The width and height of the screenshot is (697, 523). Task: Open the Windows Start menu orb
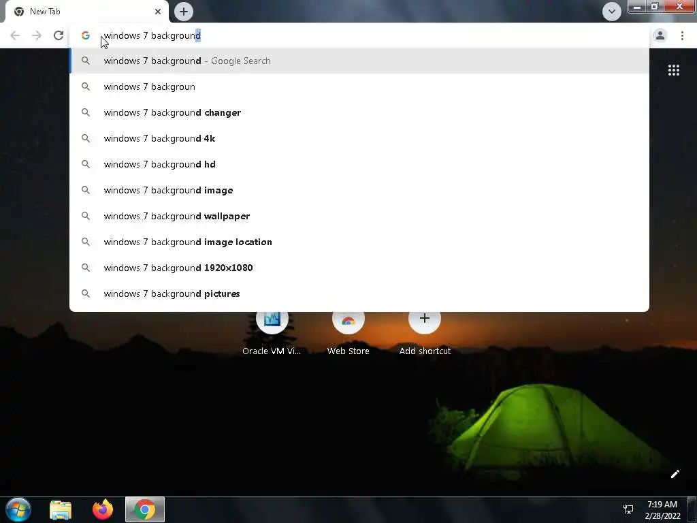[18, 509]
